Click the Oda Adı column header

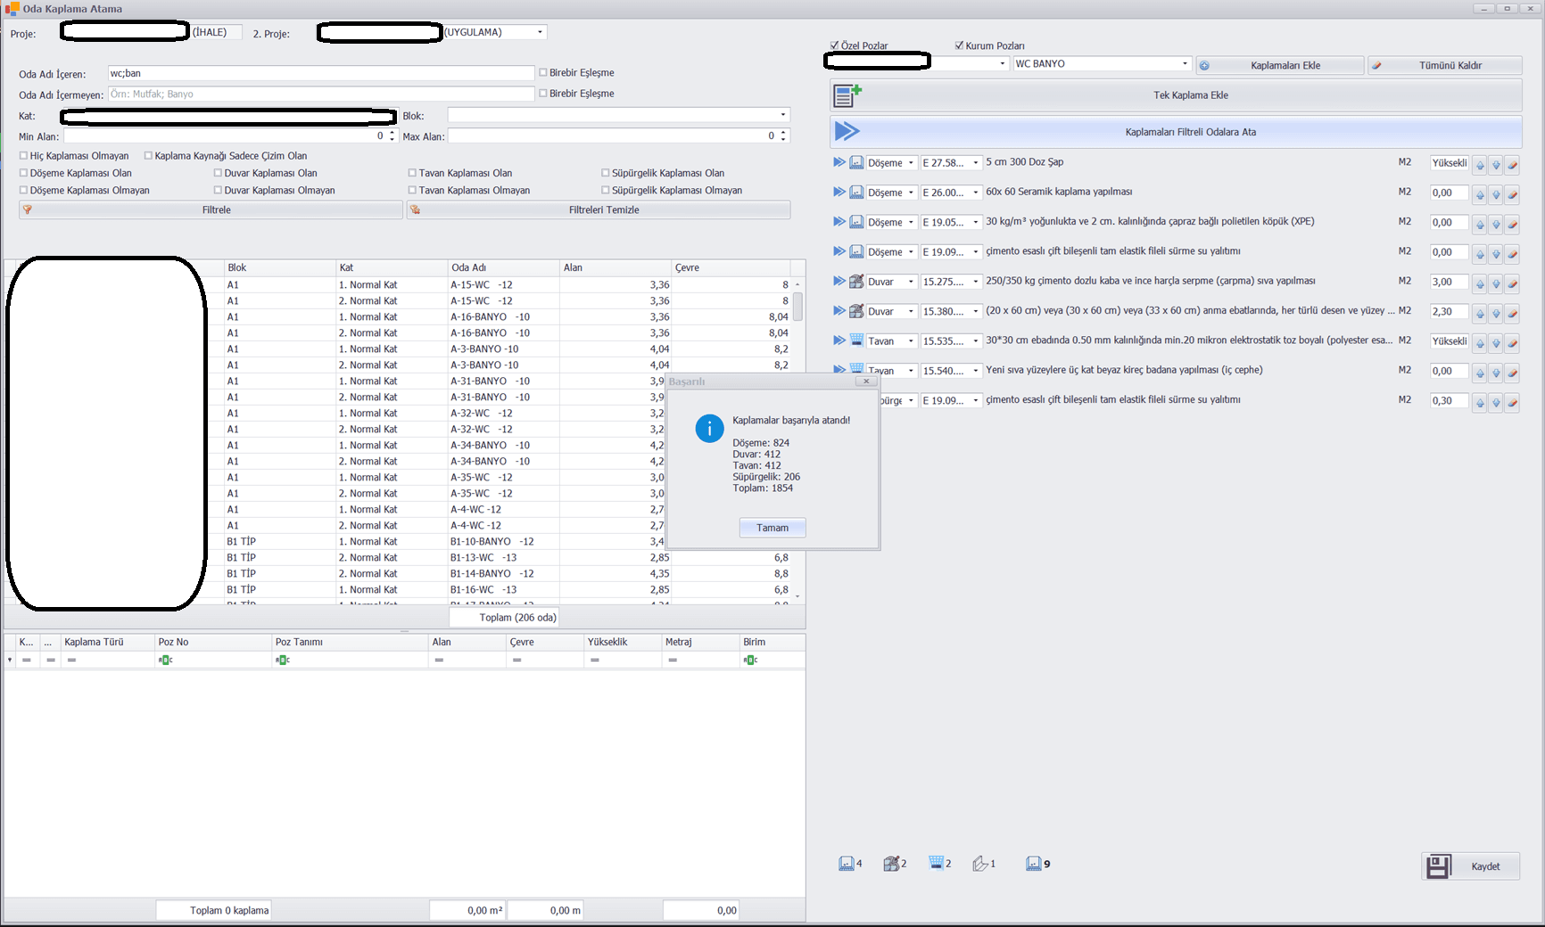click(503, 267)
